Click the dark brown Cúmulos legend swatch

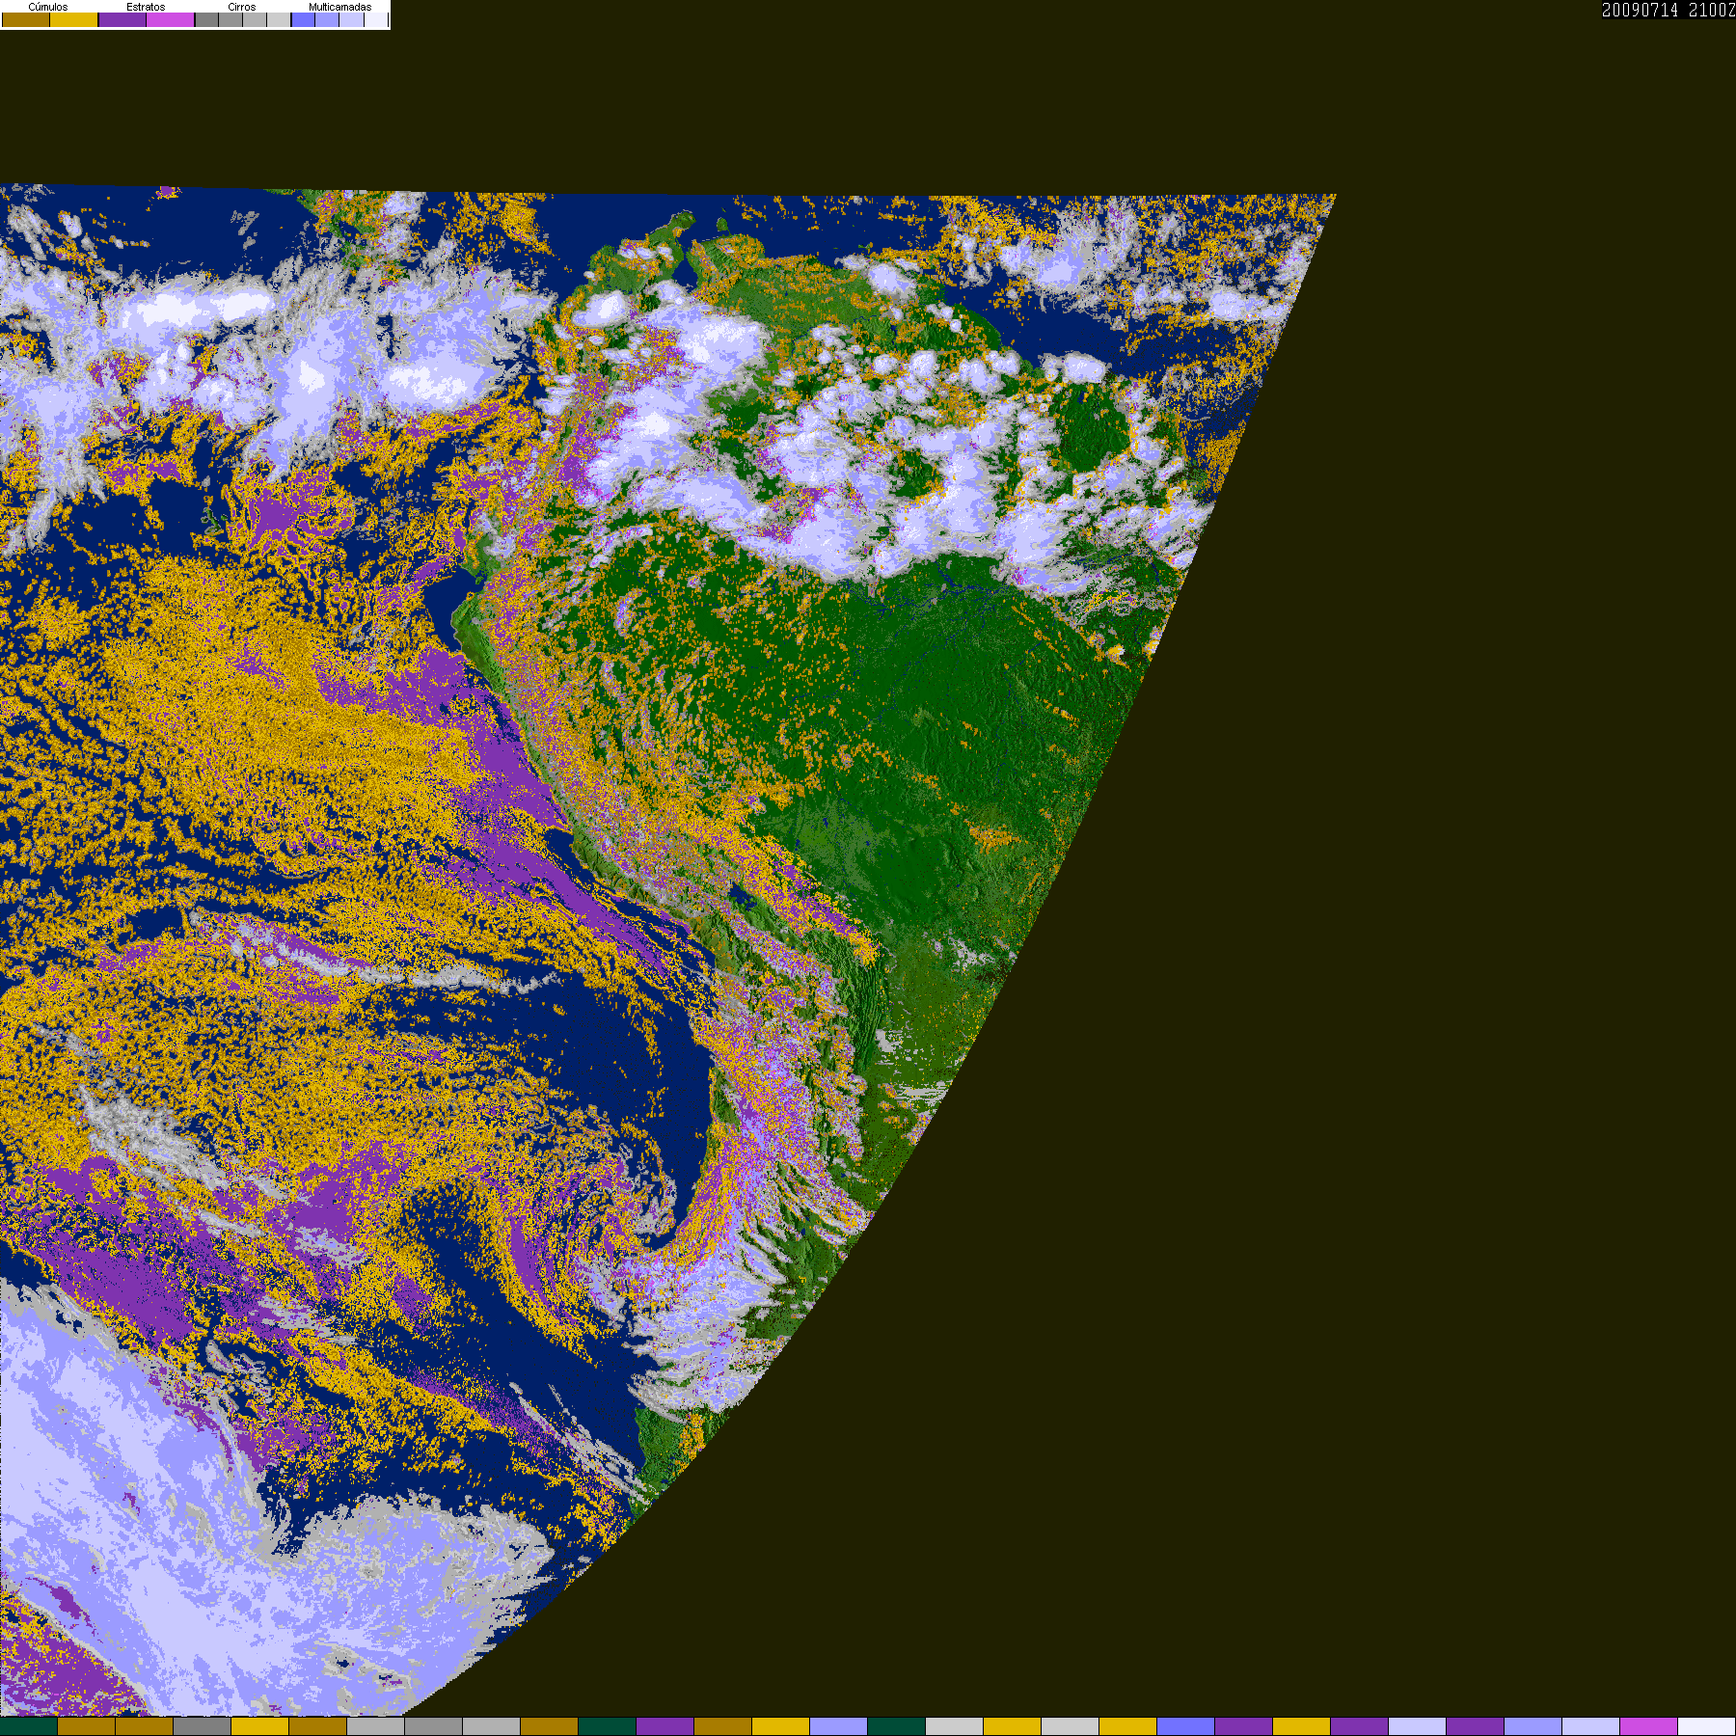26,19
